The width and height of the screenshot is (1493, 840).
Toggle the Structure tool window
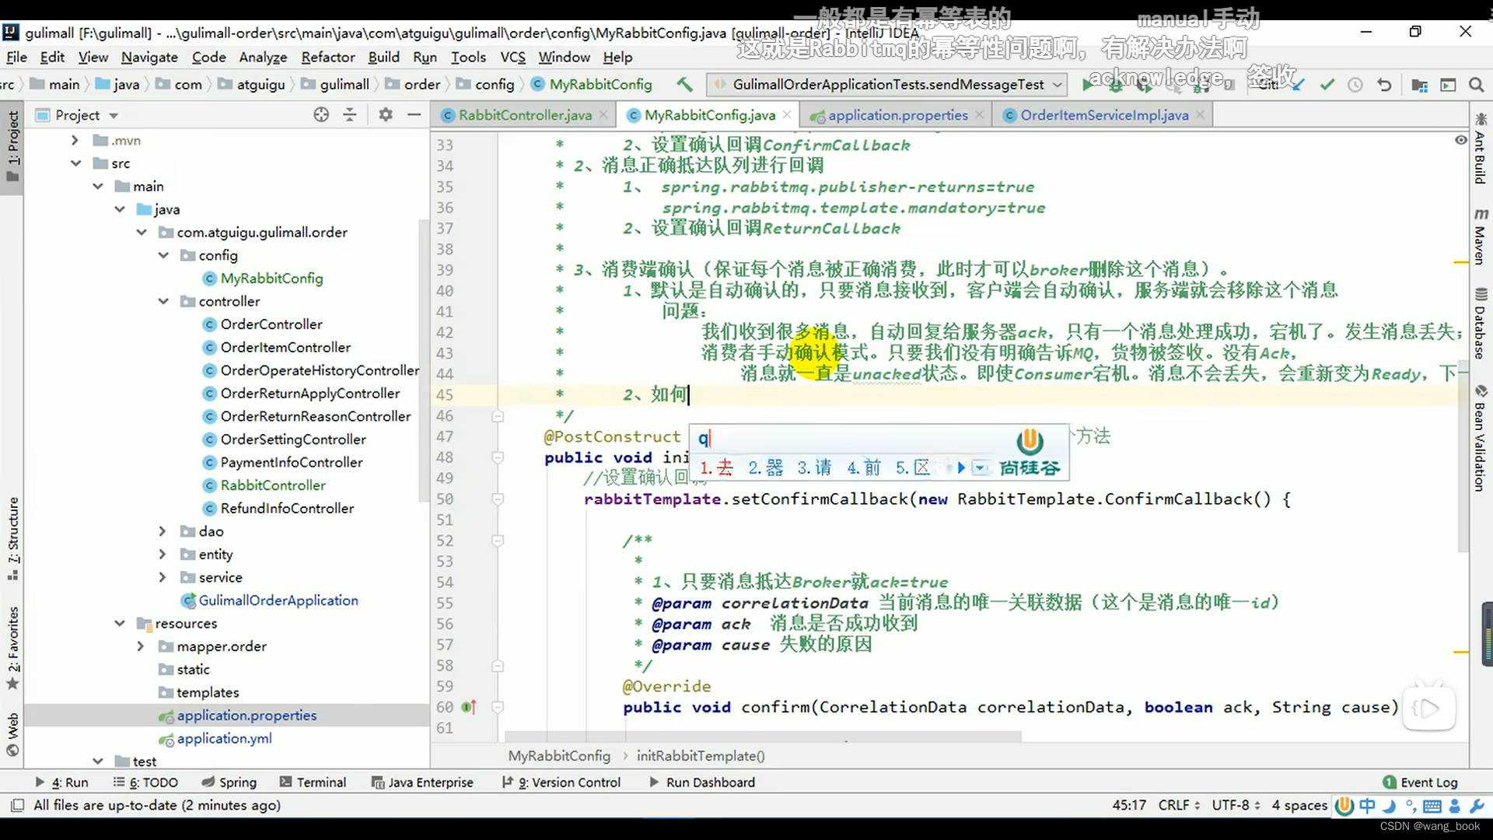(x=12, y=538)
